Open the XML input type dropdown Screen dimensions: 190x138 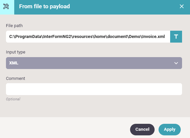(94, 63)
